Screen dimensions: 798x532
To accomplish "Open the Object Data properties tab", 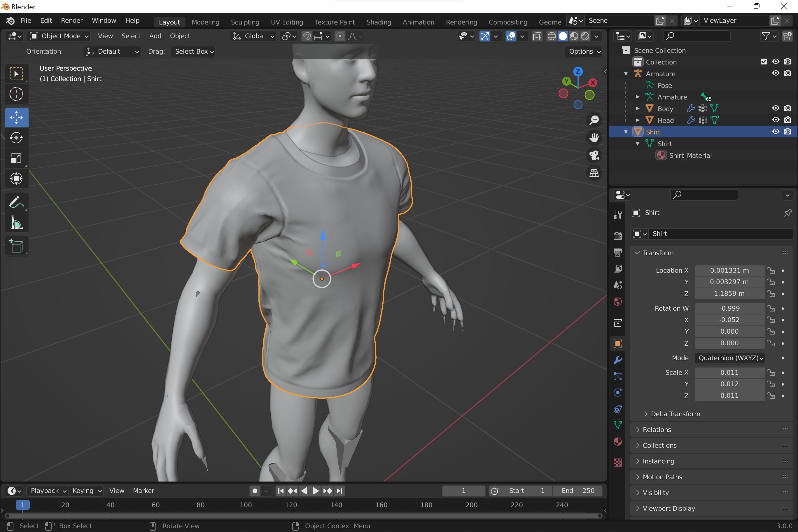I will point(617,425).
